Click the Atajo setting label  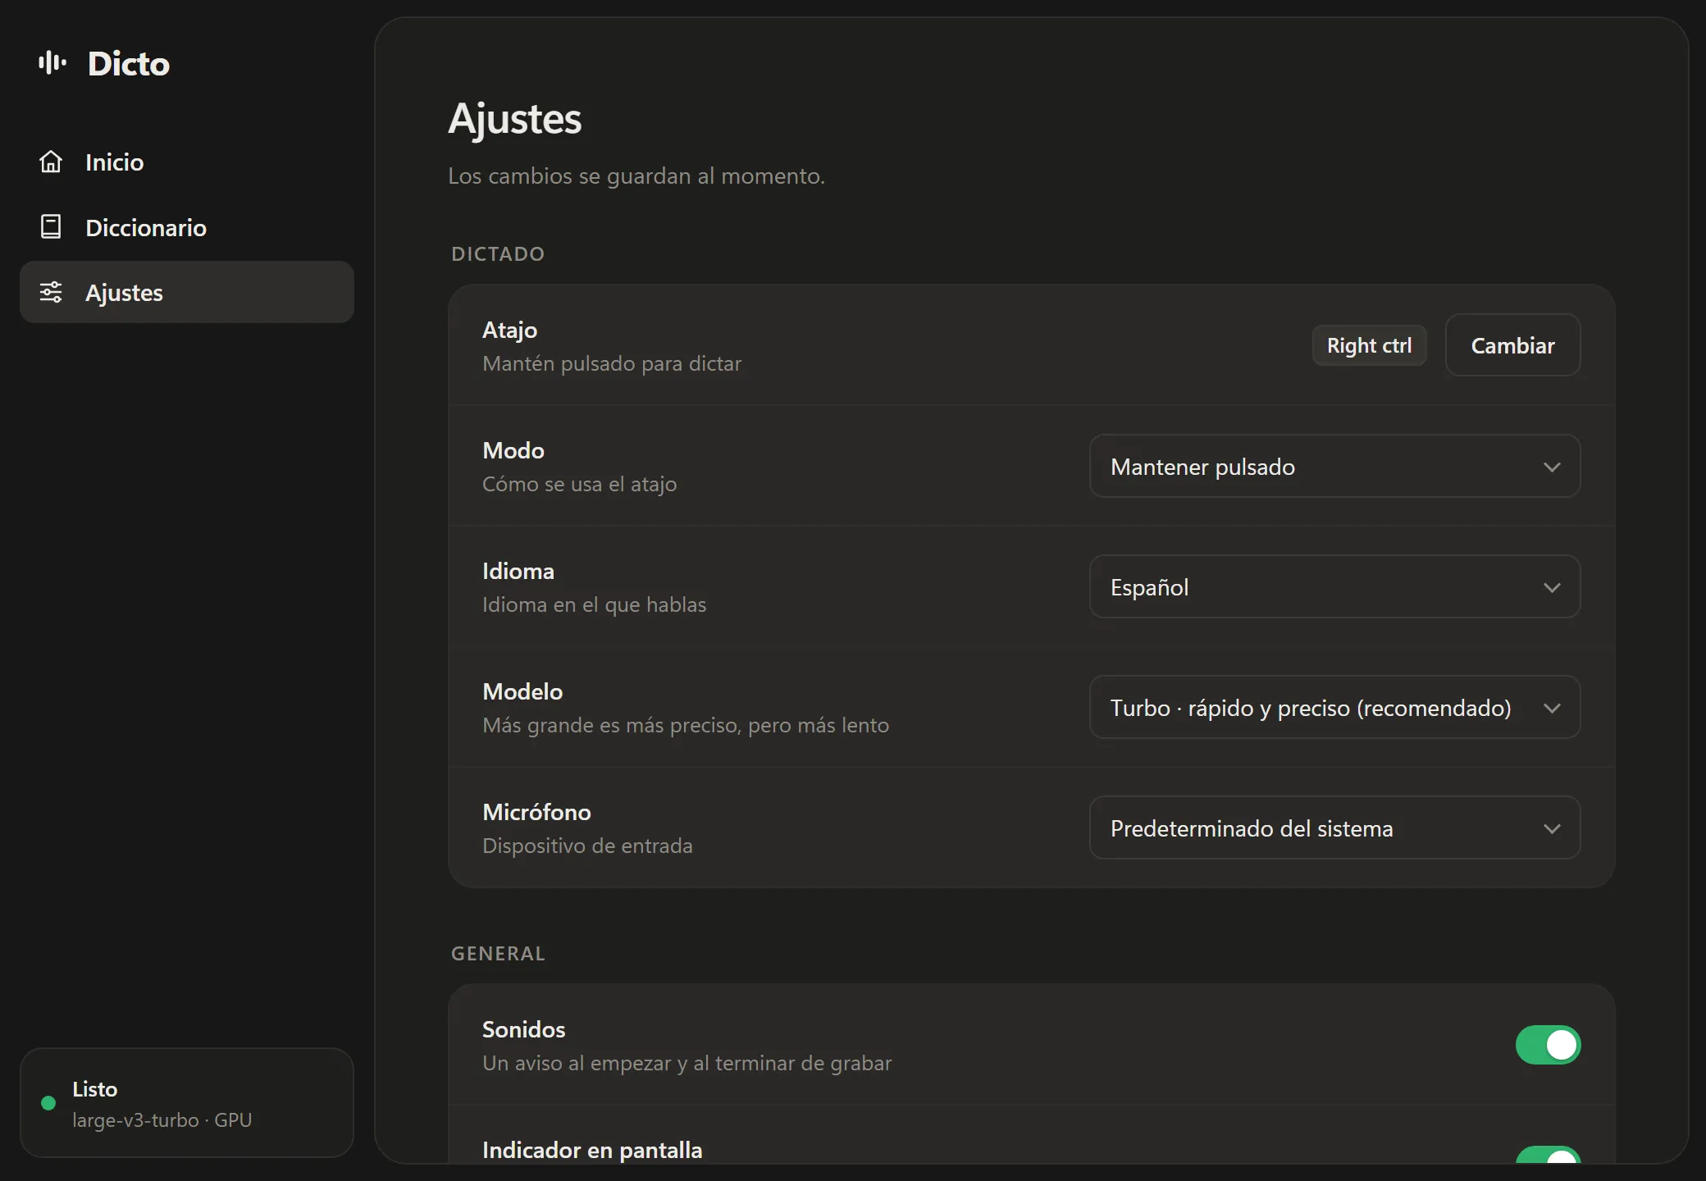tap(509, 330)
